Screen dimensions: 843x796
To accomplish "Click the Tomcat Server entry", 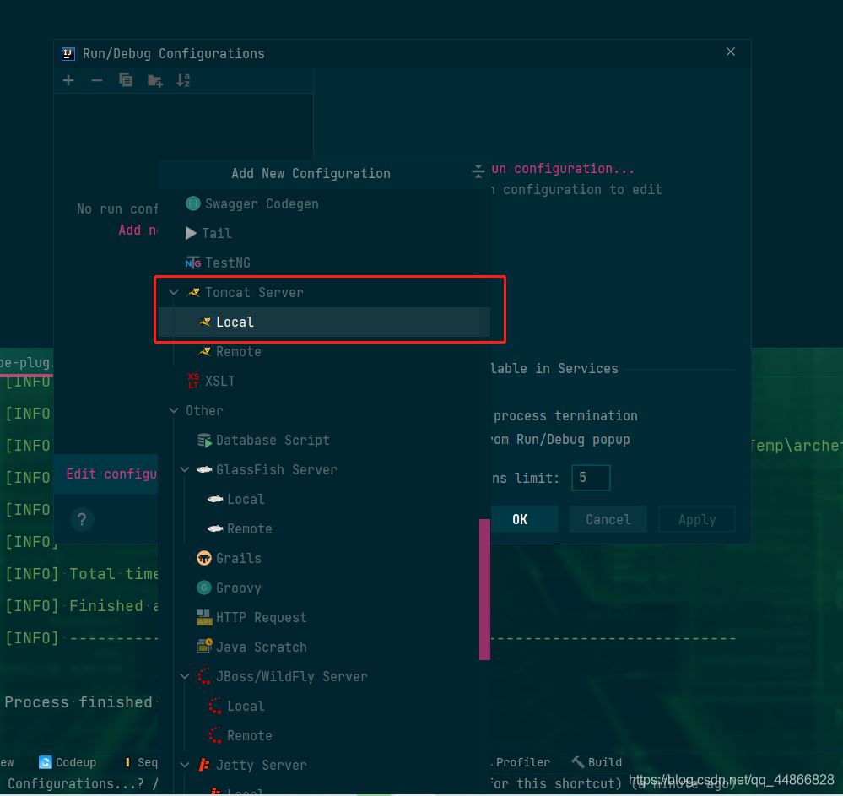I will pyautogui.click(x=324, y=293).
